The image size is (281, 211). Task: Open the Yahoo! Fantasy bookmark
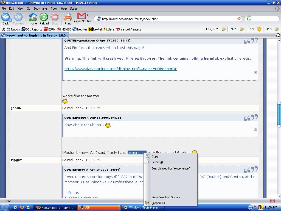[x=129, y=29]
